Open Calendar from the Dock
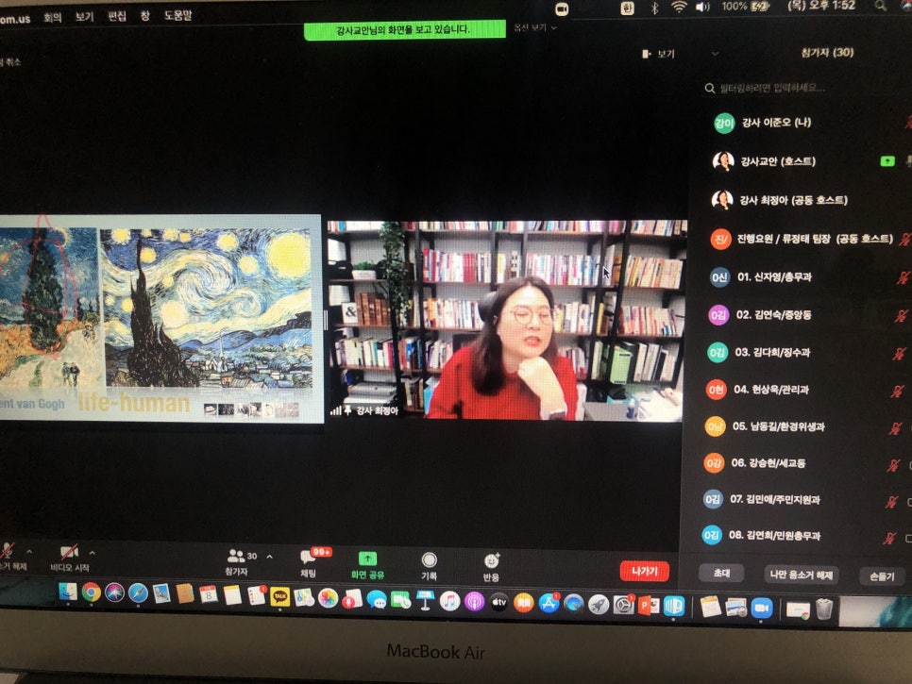The width and height of the screenshot is (912, 684). [x=209, y=594]
